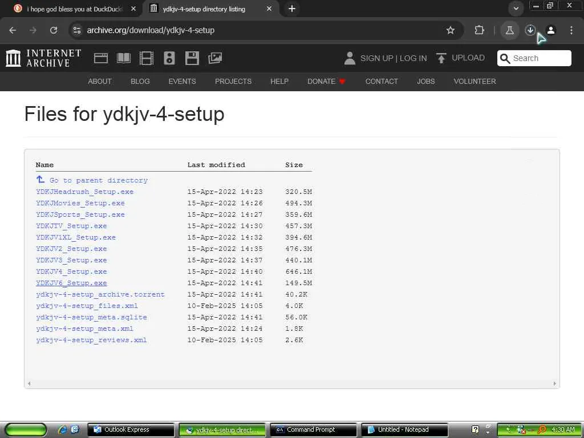Switch to Command Prompt in taskbar
This screenshot has width=584, height=438.
[x=313, y=430]
